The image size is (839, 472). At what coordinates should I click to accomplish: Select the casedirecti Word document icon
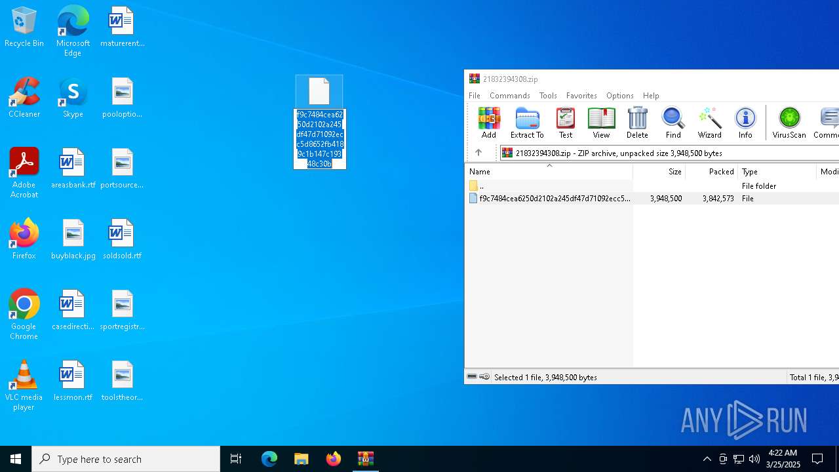73,311
